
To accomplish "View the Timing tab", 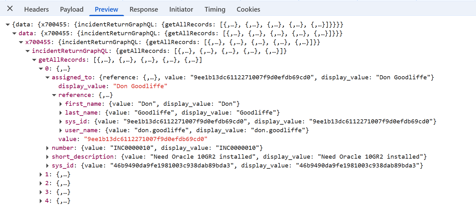I will tap(215, 9).
